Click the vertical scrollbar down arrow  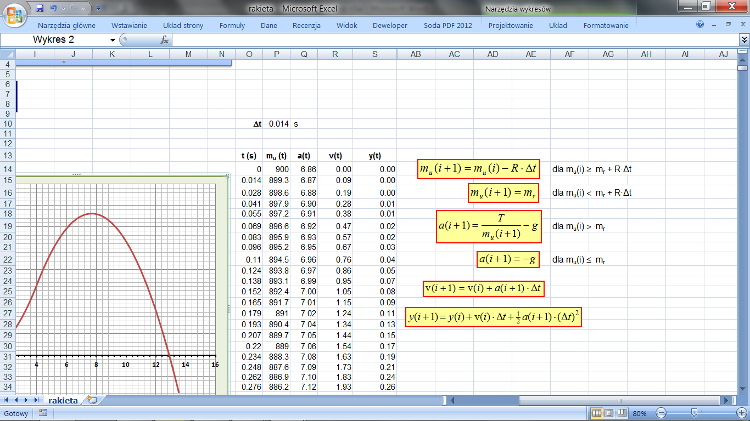(x=742, y=388)
